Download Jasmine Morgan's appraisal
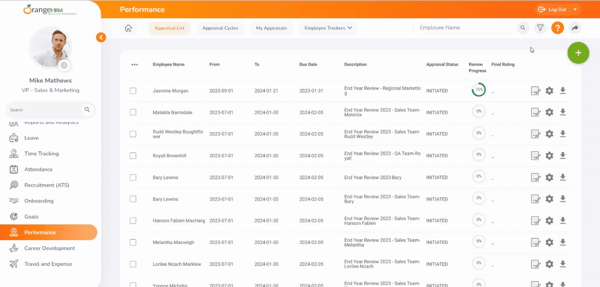The image size is (600, 287). 563,91
